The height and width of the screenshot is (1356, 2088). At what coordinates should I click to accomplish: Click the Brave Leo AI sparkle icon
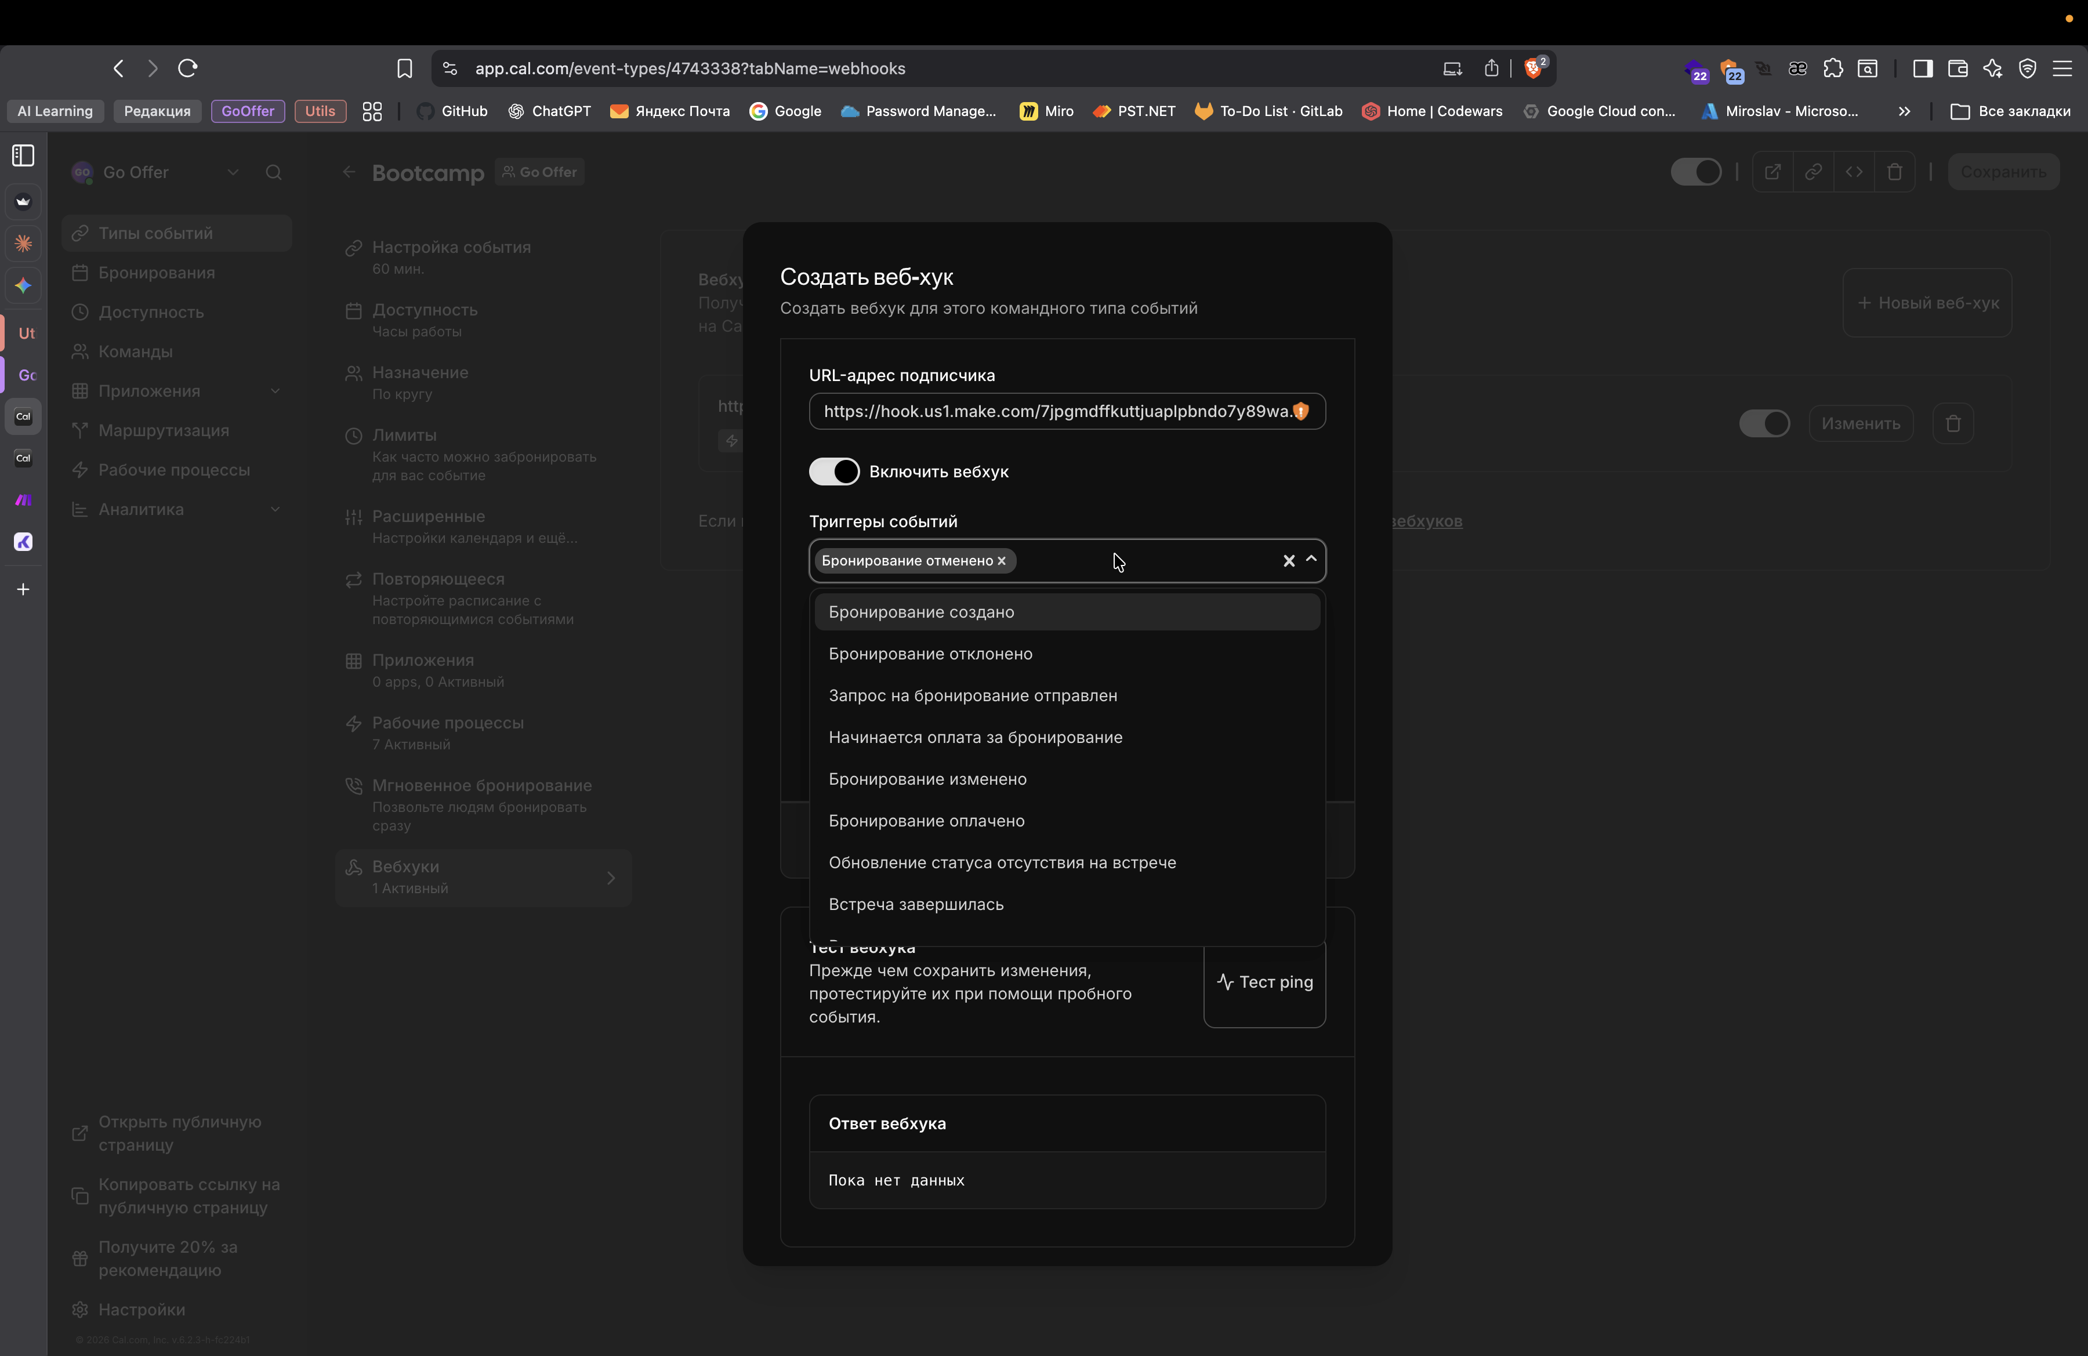pyautogui.click(x=1992, y=68)
